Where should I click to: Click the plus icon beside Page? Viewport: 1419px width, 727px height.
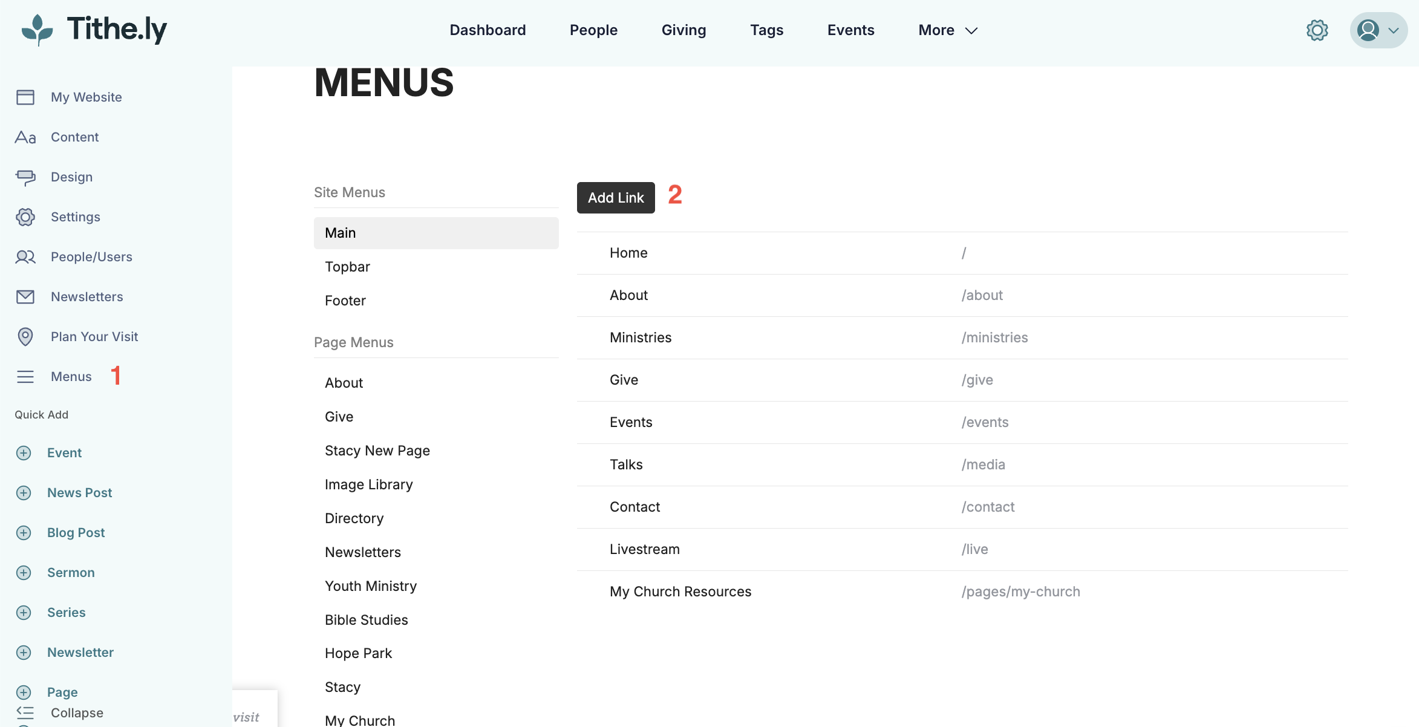coord(24,693)
